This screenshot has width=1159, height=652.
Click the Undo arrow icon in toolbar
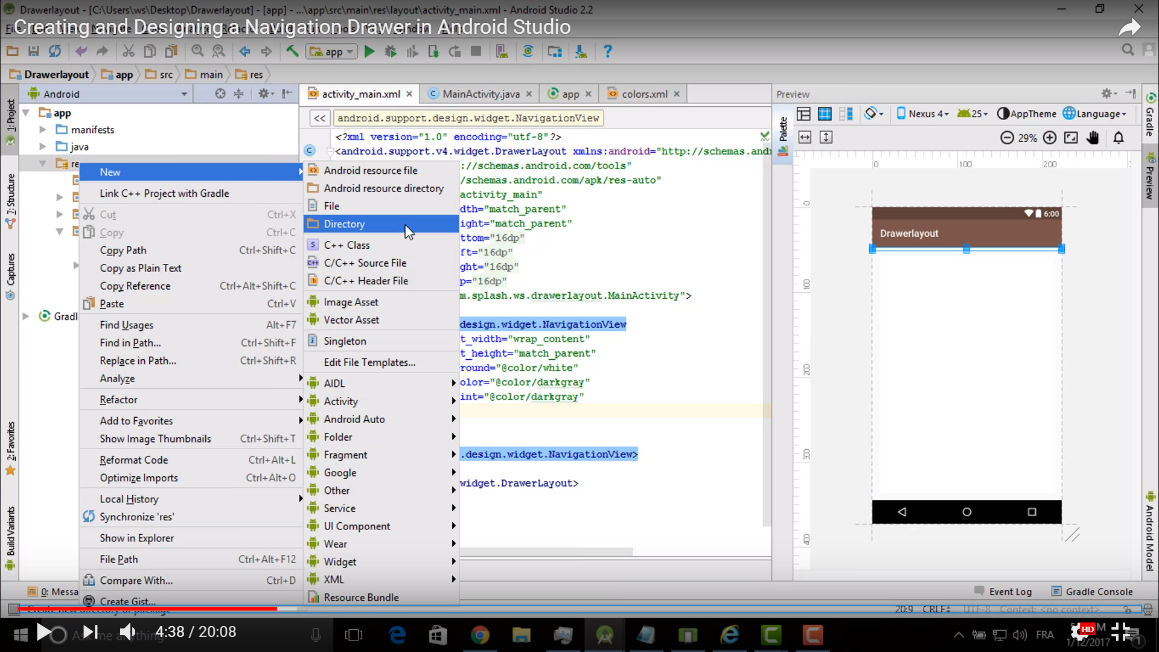[x=81, y=51]
